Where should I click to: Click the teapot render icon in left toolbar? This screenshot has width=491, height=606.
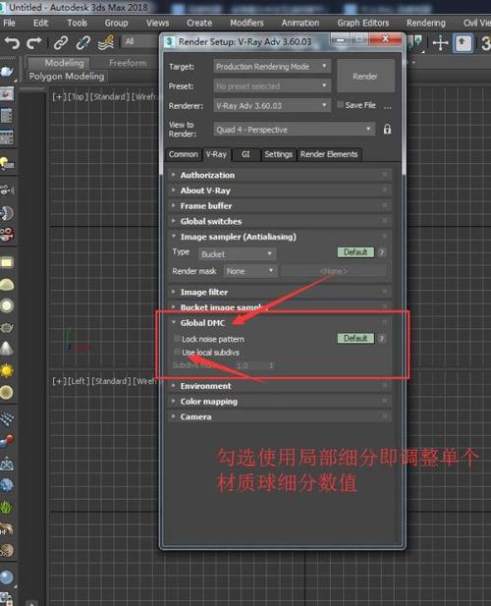pos(7,72)
